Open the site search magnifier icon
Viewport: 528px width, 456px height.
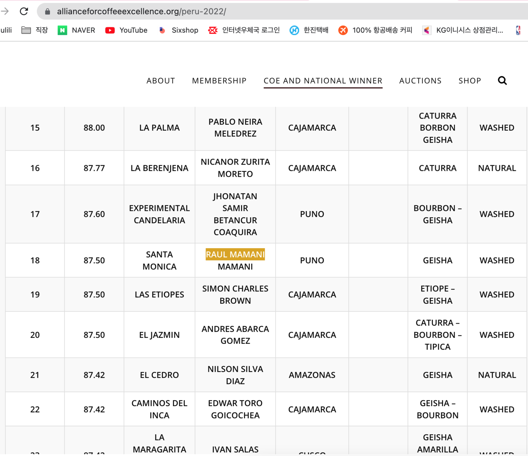[502, 81]
